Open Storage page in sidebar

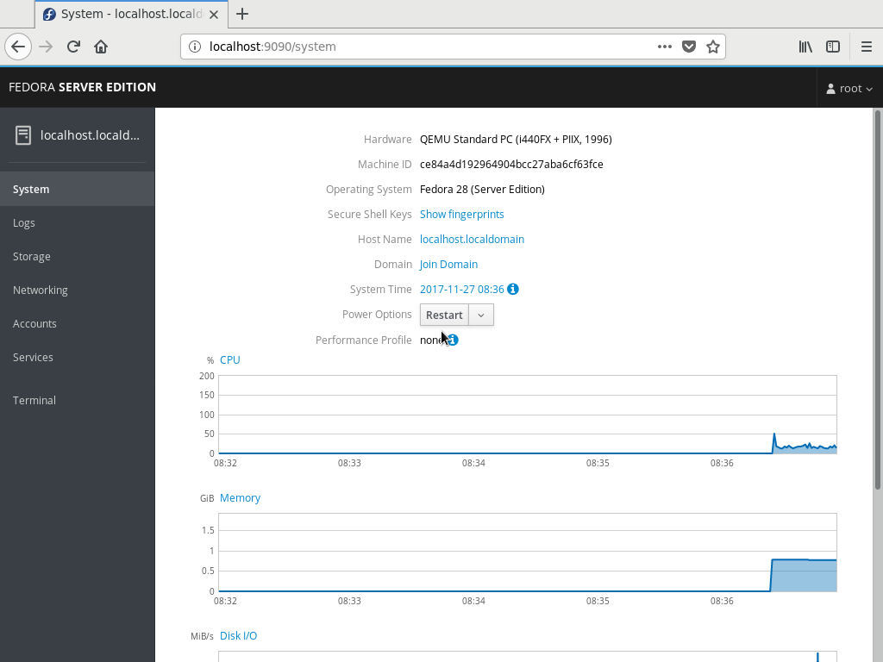coord(77,257)
